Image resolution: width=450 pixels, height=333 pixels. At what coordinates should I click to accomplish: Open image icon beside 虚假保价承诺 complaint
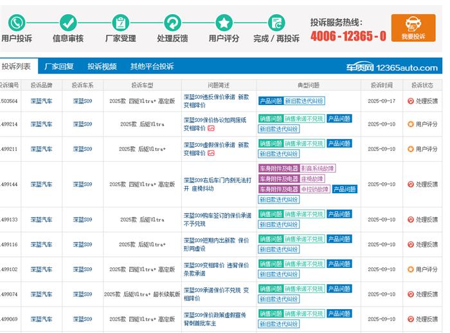[212, 153]
